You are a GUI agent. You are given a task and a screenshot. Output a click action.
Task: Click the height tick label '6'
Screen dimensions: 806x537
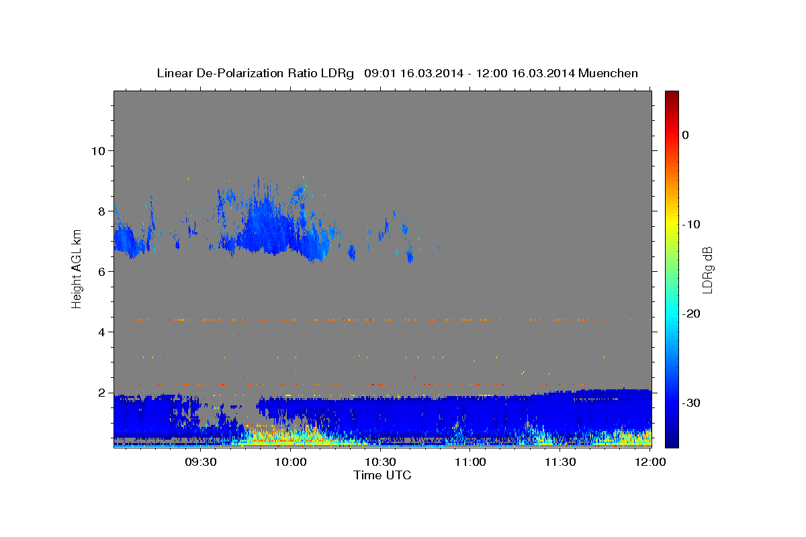101,271
